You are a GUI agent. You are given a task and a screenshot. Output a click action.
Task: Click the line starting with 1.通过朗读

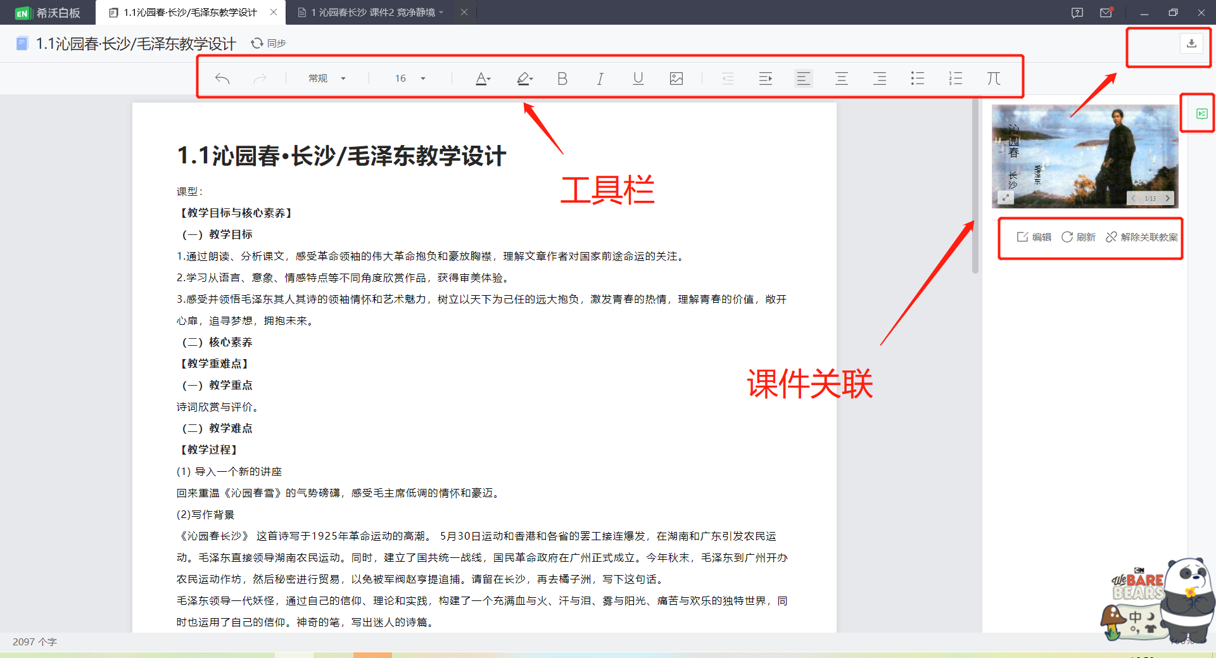click(x=432, y=256)
